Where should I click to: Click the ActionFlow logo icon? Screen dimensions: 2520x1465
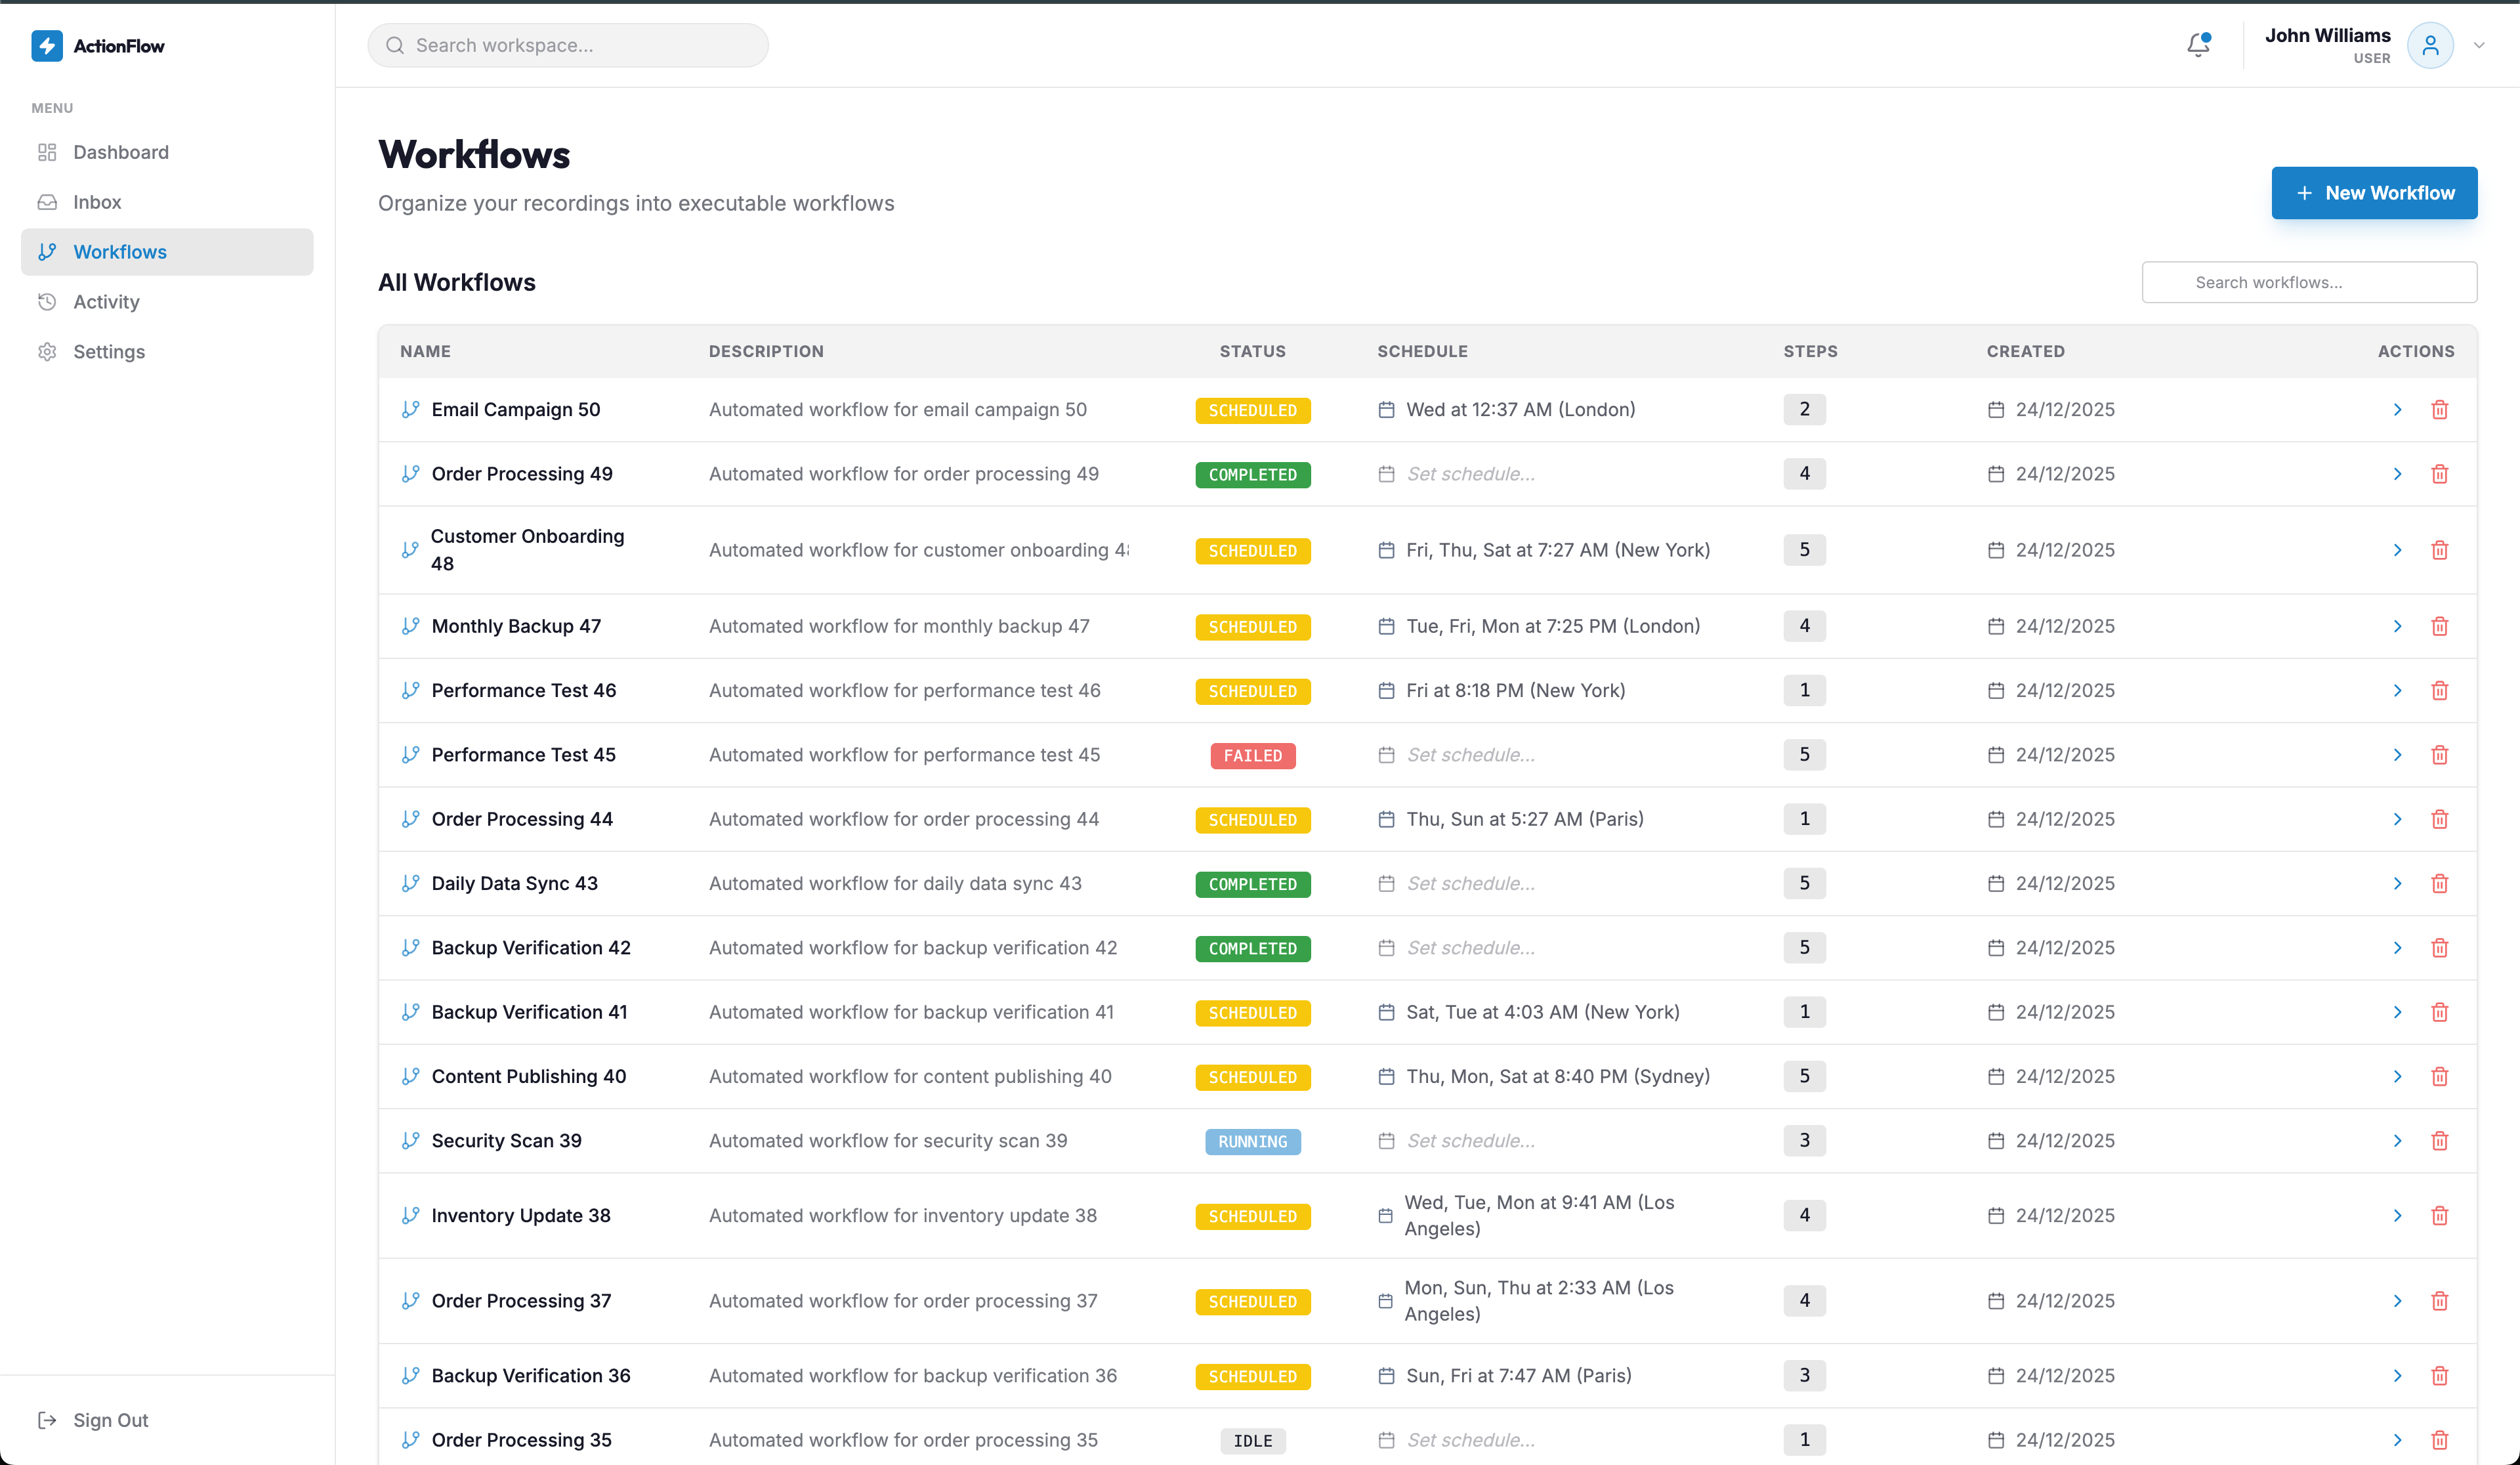[46, 45]
